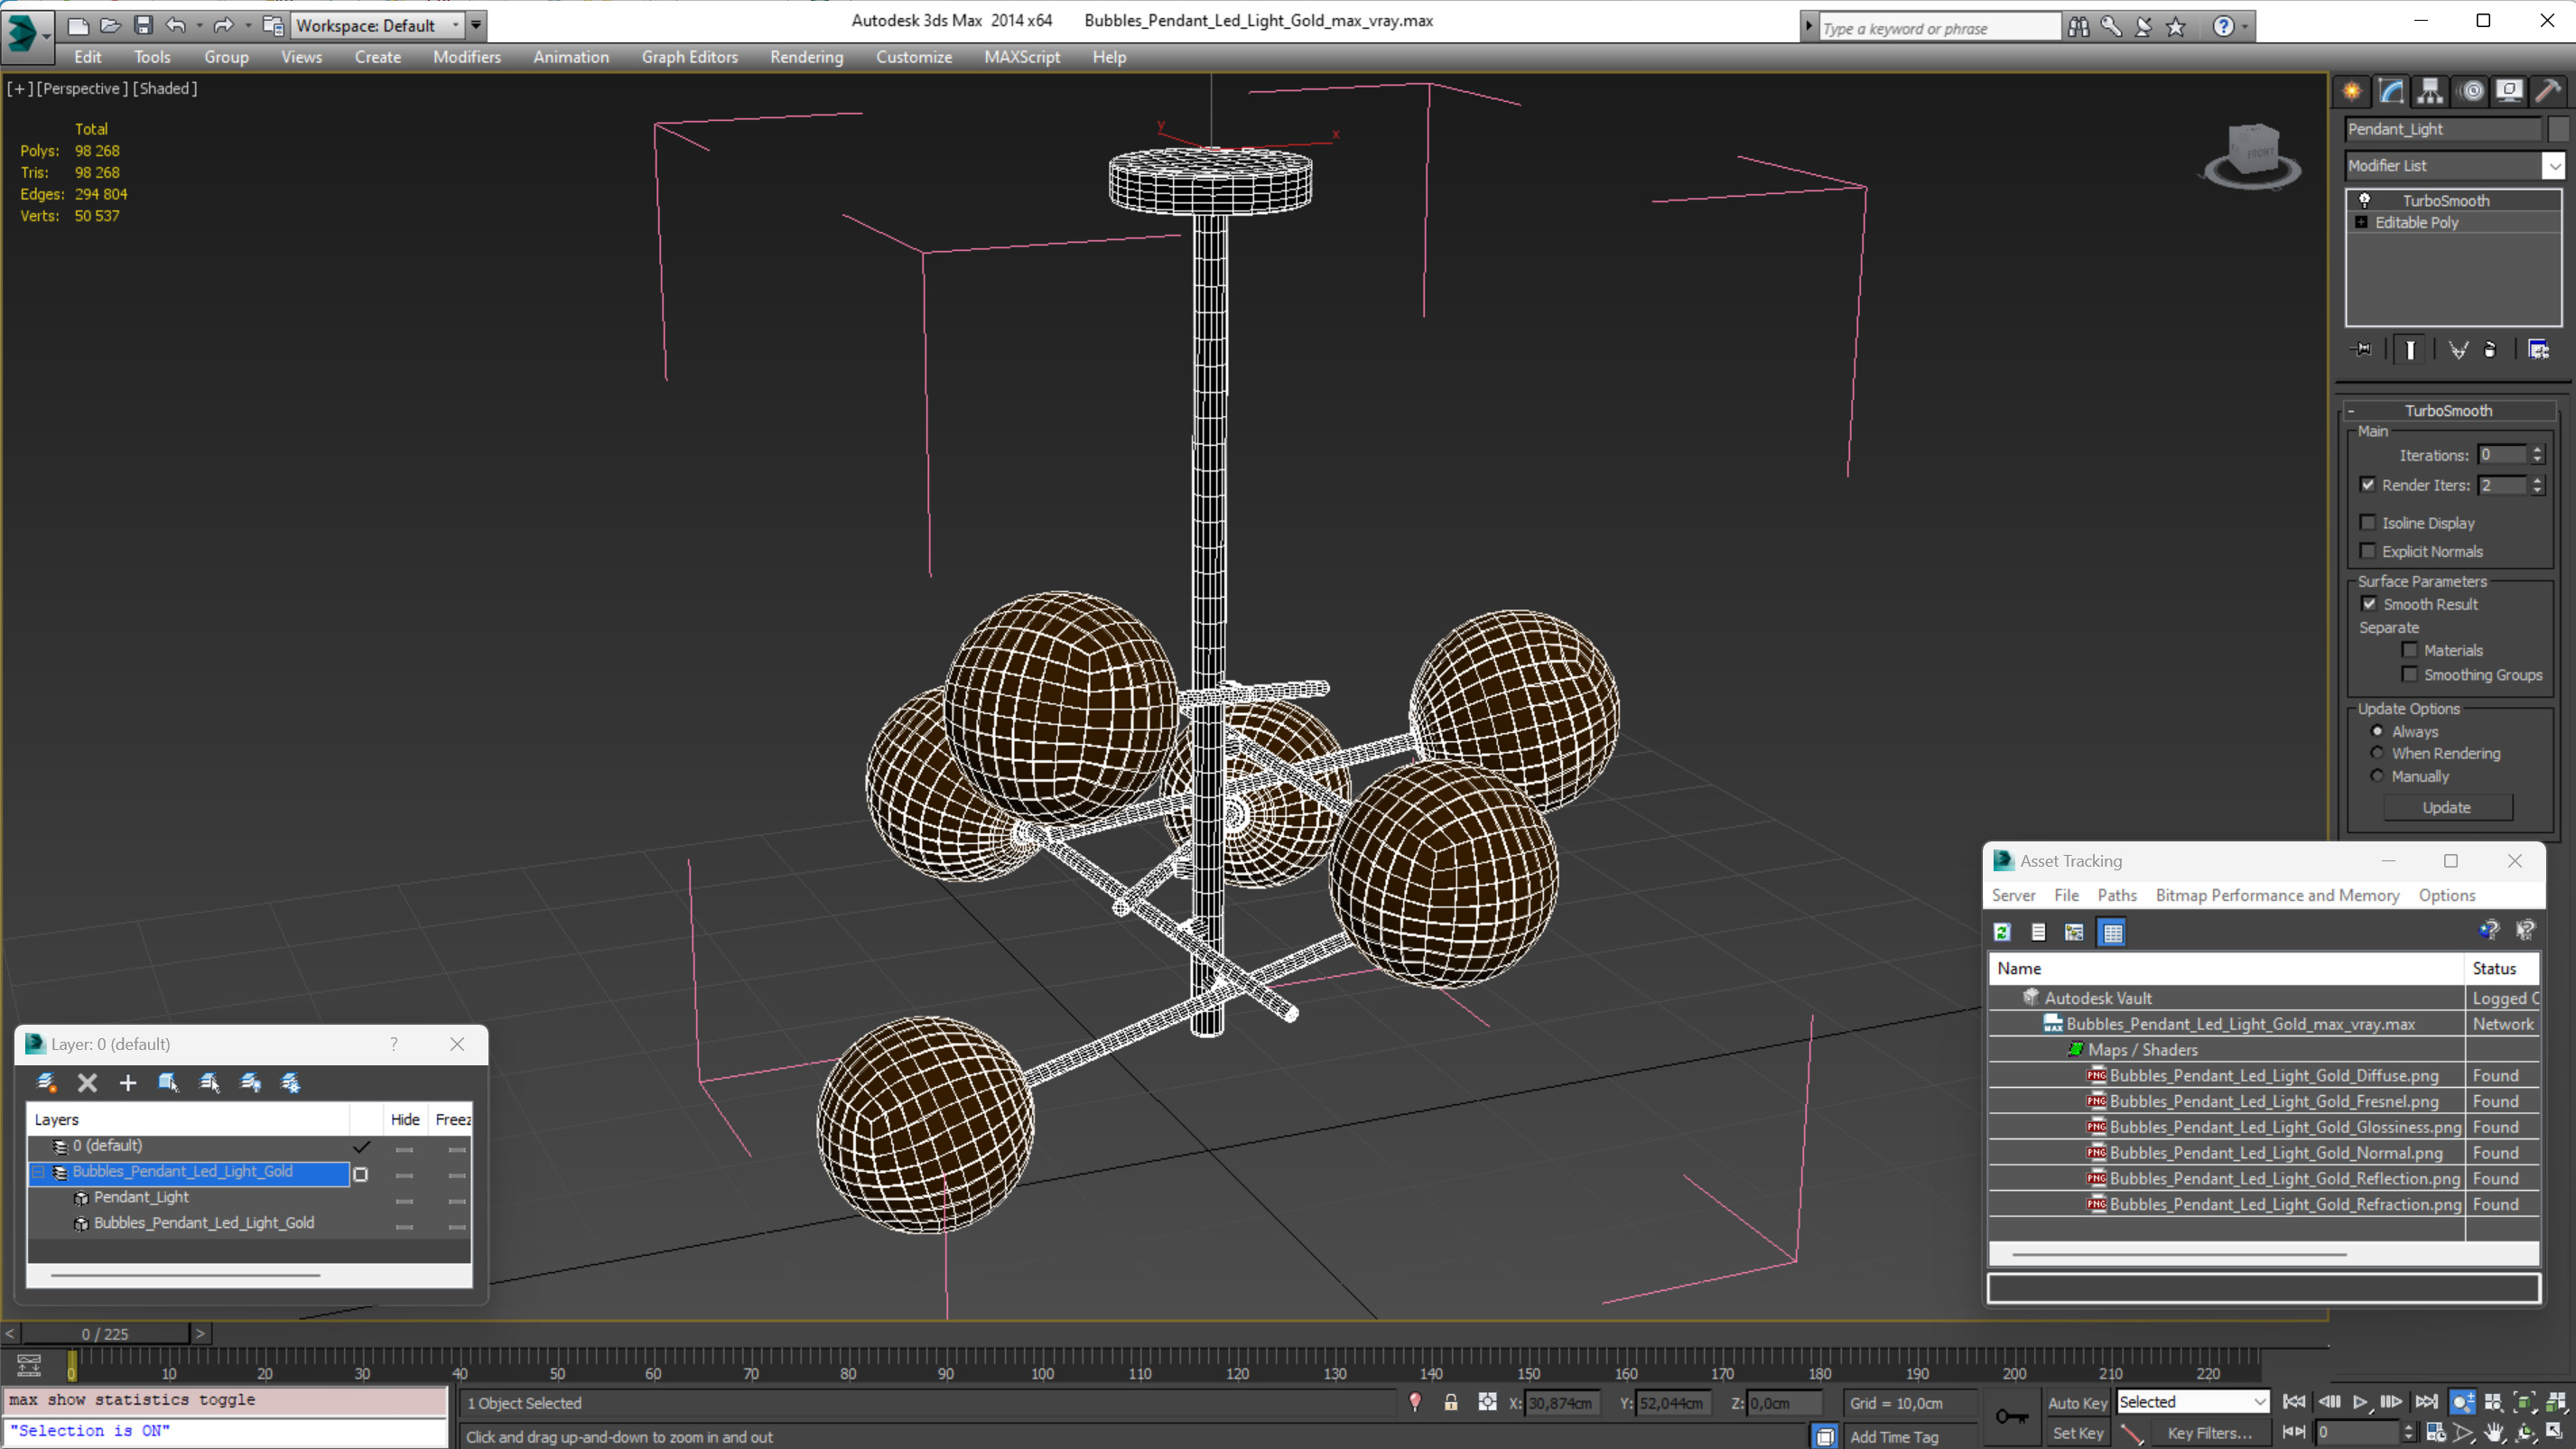Enable Separate by Smoothing Groups checkbox
Viewport: 2576px width, 1449px height.
pos(2410,674)
